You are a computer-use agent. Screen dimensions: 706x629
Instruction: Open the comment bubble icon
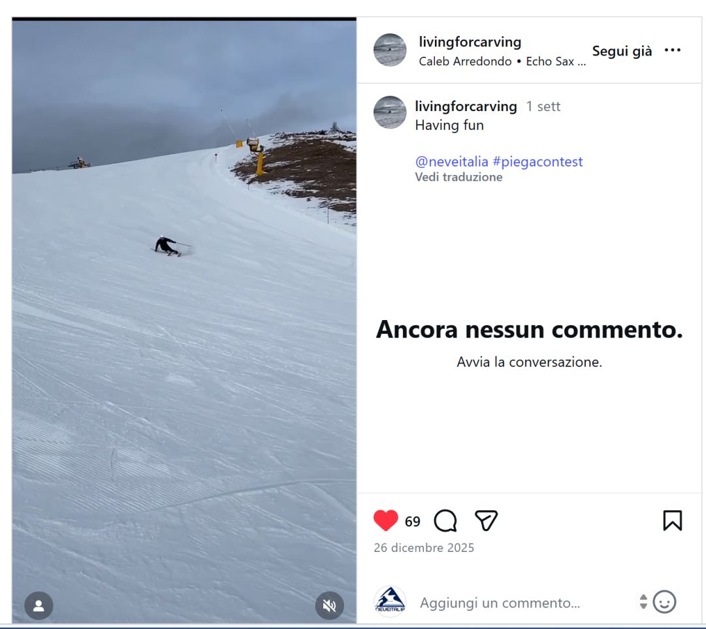445,521
